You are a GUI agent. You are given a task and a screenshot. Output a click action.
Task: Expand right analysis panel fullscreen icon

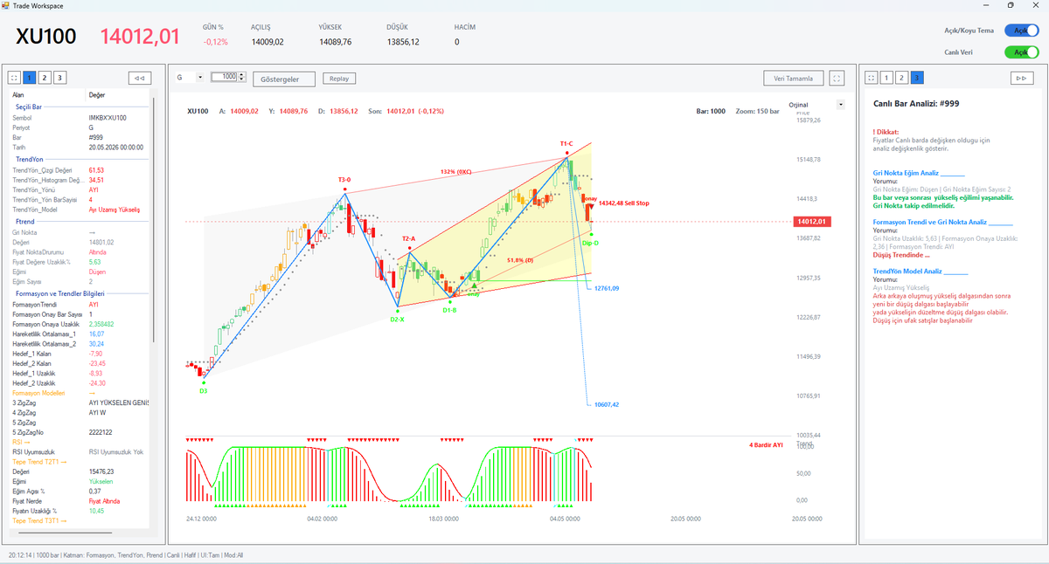pos(871,78)
